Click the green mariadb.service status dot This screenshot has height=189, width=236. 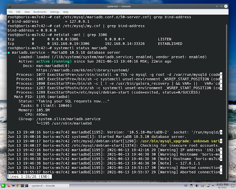9,53
